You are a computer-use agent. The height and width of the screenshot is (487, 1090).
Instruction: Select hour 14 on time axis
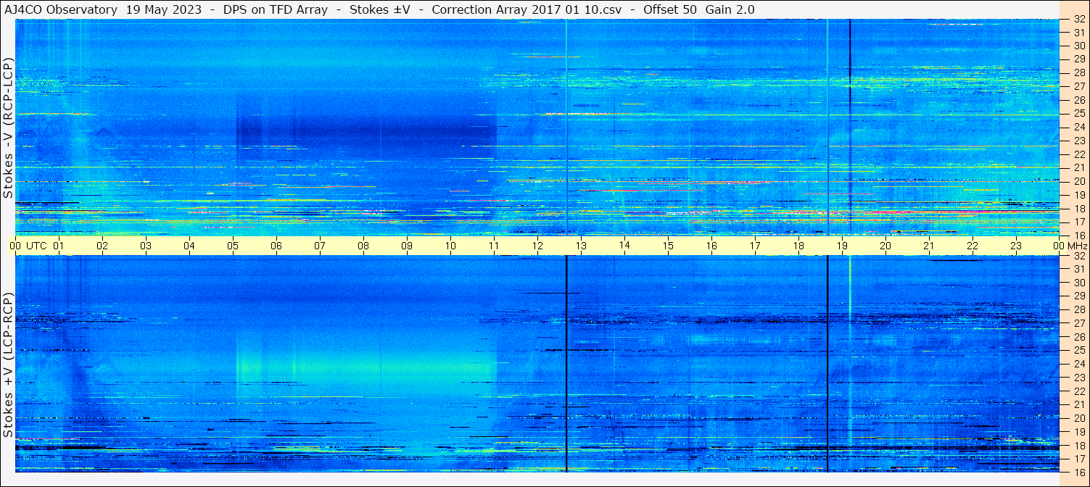click(624, 246)
